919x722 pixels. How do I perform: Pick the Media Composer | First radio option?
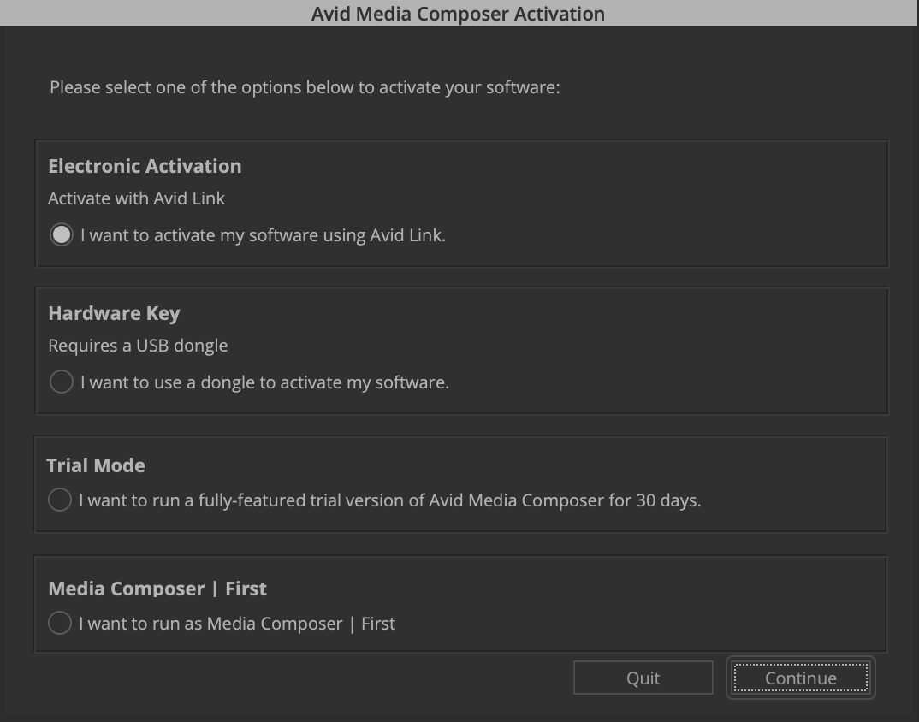click(60, 623)
